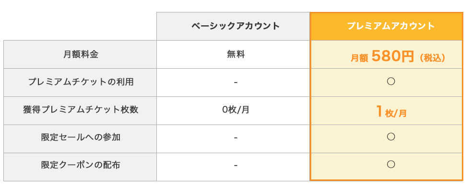Select the 獲得プレミアムチケット枚数 row label

81,110
